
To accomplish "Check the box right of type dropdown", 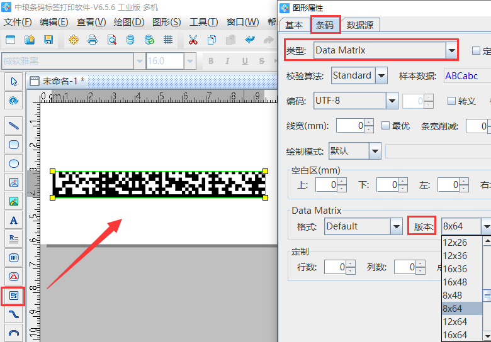I will 476,50.
